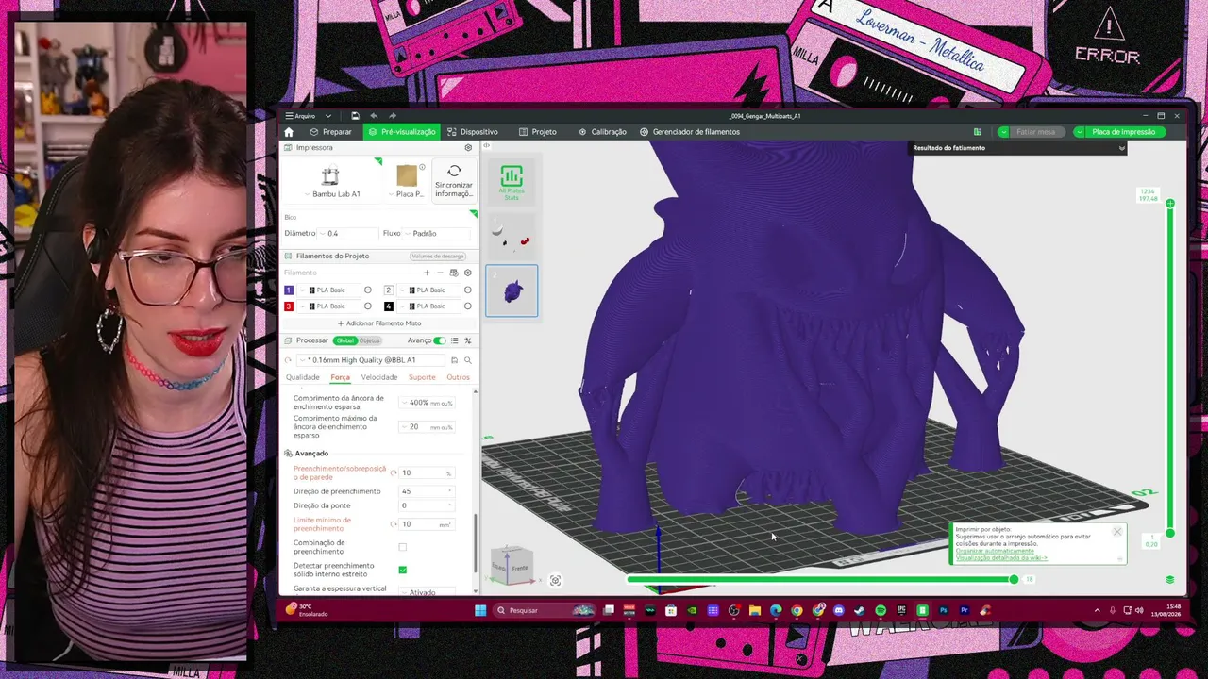Click filament 3 red color swatch
Viewport: 1208px width, 679px height.
click(289, 306)
